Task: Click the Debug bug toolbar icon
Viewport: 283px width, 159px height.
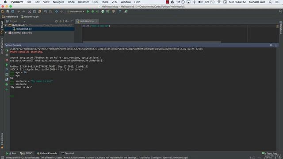Action: click(93, 11)
